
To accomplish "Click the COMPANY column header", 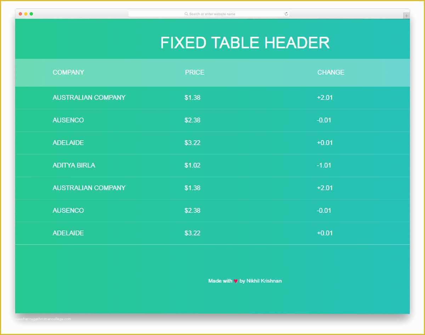I will click(x=68, y=72).
